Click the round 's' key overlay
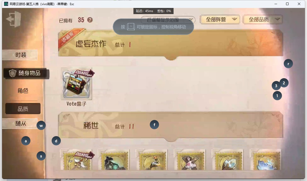Viewport: 307px width, 181px height. [41, 156]
